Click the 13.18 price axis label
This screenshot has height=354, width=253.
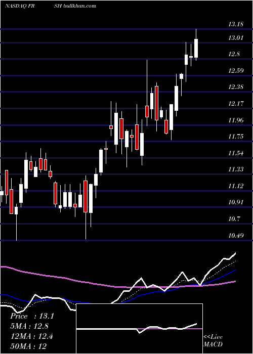(236, 24)
